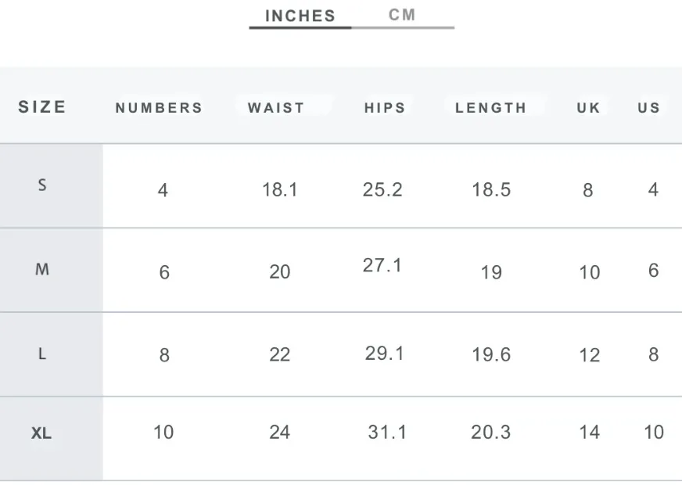Click the 27.1 hips value for M
The height and width of the screenshot is (485, 682).
[x=382, y=265]
